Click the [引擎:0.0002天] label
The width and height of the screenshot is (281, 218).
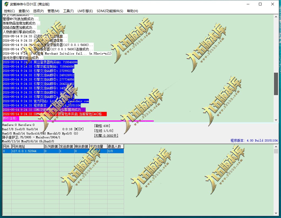click(x=106, y=136)
